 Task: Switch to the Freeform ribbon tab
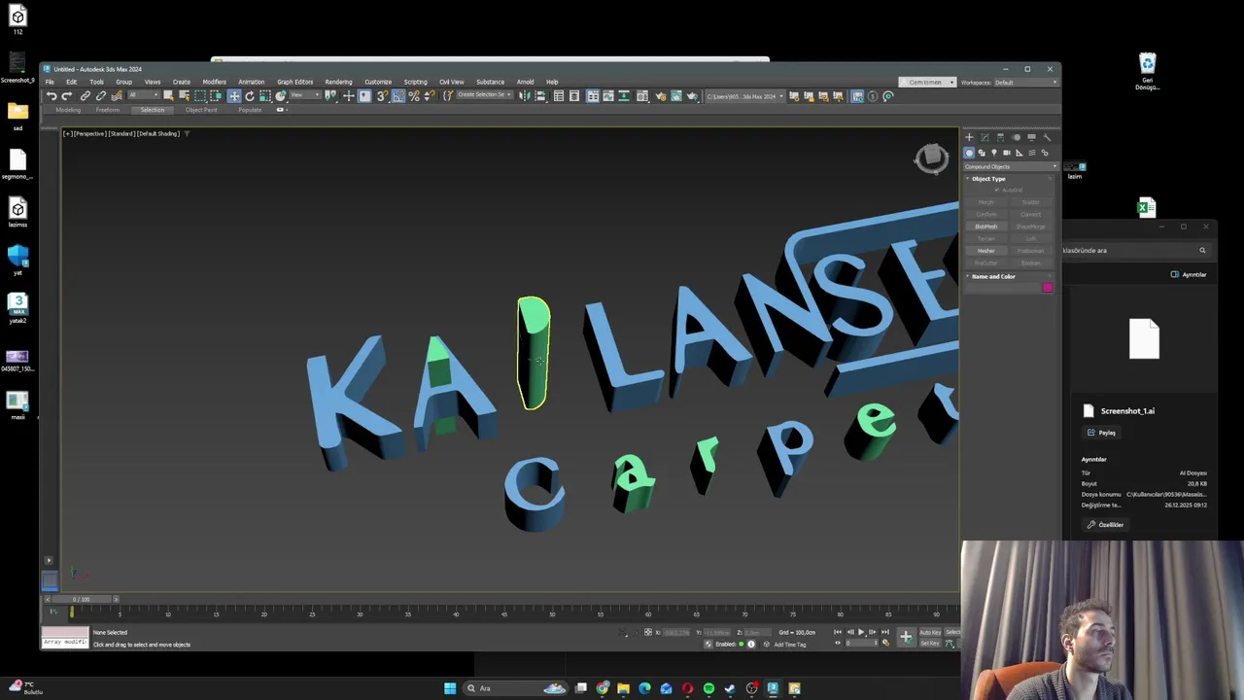pyautogui.click(x=107, y=110)
